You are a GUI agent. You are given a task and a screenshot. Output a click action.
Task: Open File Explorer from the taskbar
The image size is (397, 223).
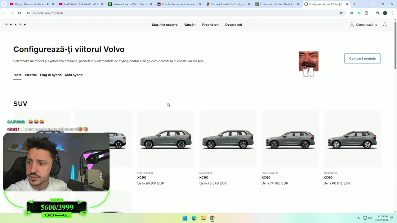pyautogui.click(x=203, y=218)
